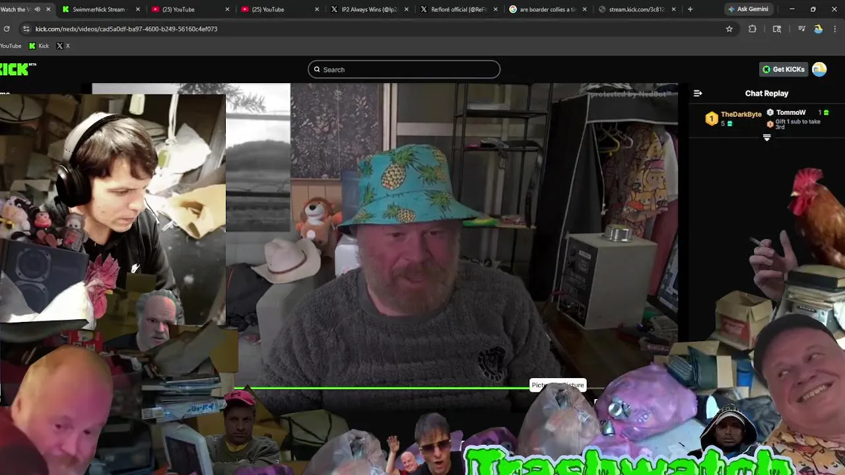Close the SwimmerNick Stream tab

tap(137, 9)
